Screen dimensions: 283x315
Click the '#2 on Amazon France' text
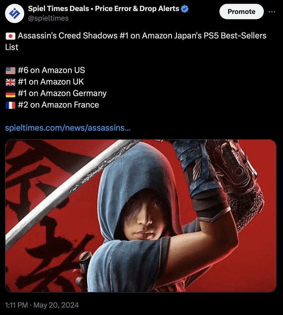(58, 105)
